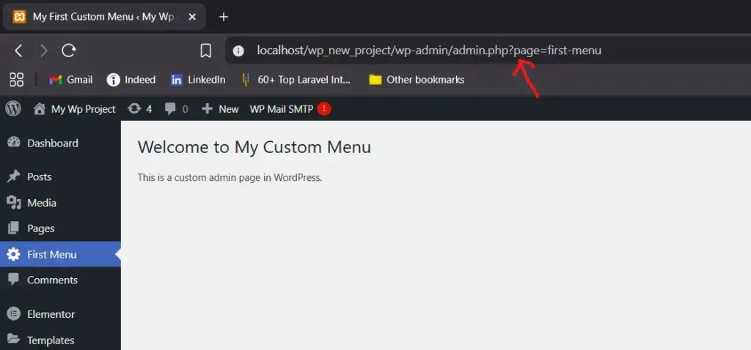Open the comments bubble in admin bar
Viewport: 751px width, 350px height.
(x=176, y=109)
